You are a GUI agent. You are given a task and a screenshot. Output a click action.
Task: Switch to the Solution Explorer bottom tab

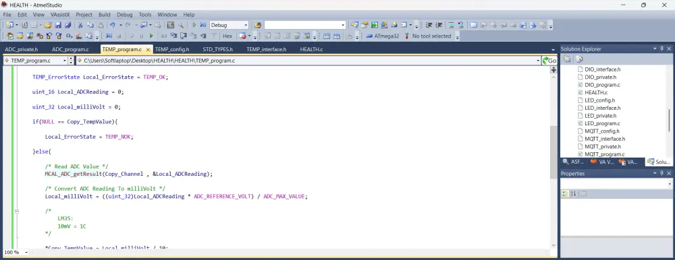658,162
